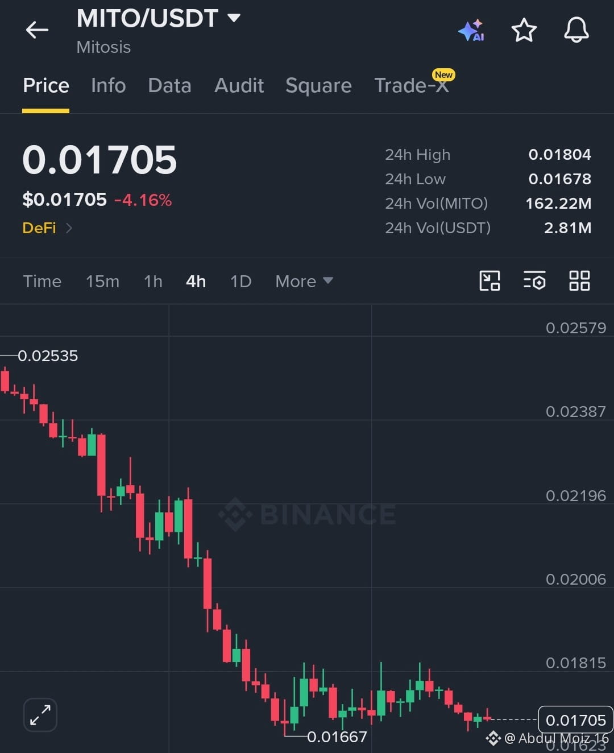Open chart indicator settings icon

tap(534, 281)
